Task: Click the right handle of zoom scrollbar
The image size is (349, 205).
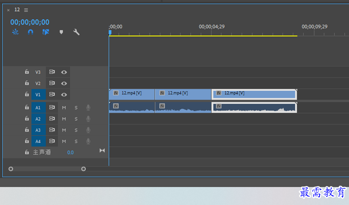Action: 84,169
